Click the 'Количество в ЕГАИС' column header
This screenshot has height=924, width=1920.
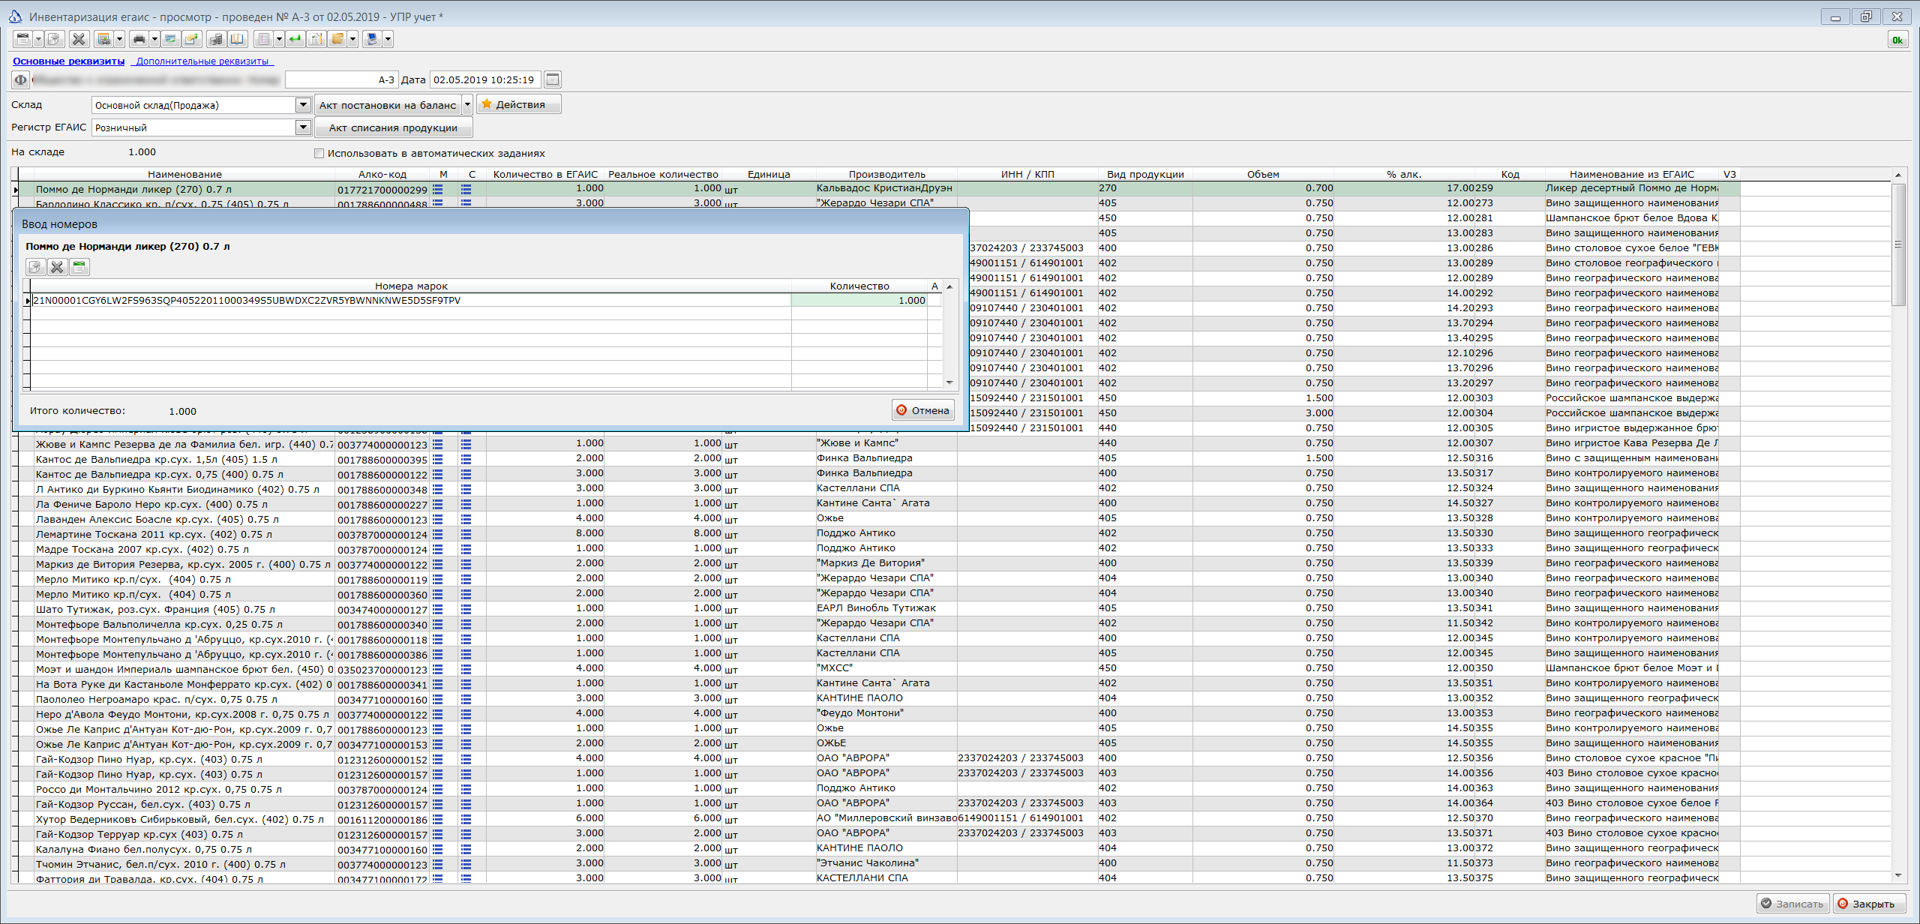tap(545, 174)
